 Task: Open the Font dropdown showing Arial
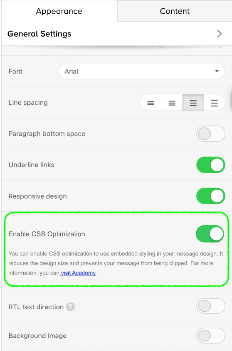142,71
